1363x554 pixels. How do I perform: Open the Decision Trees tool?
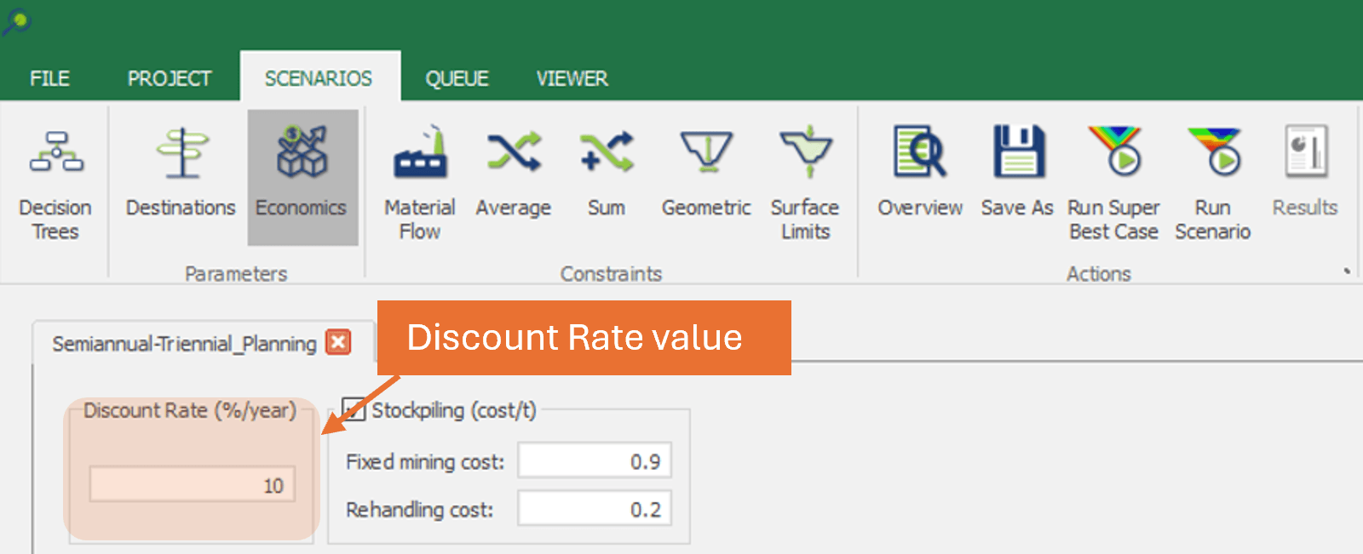coord(55,181)
